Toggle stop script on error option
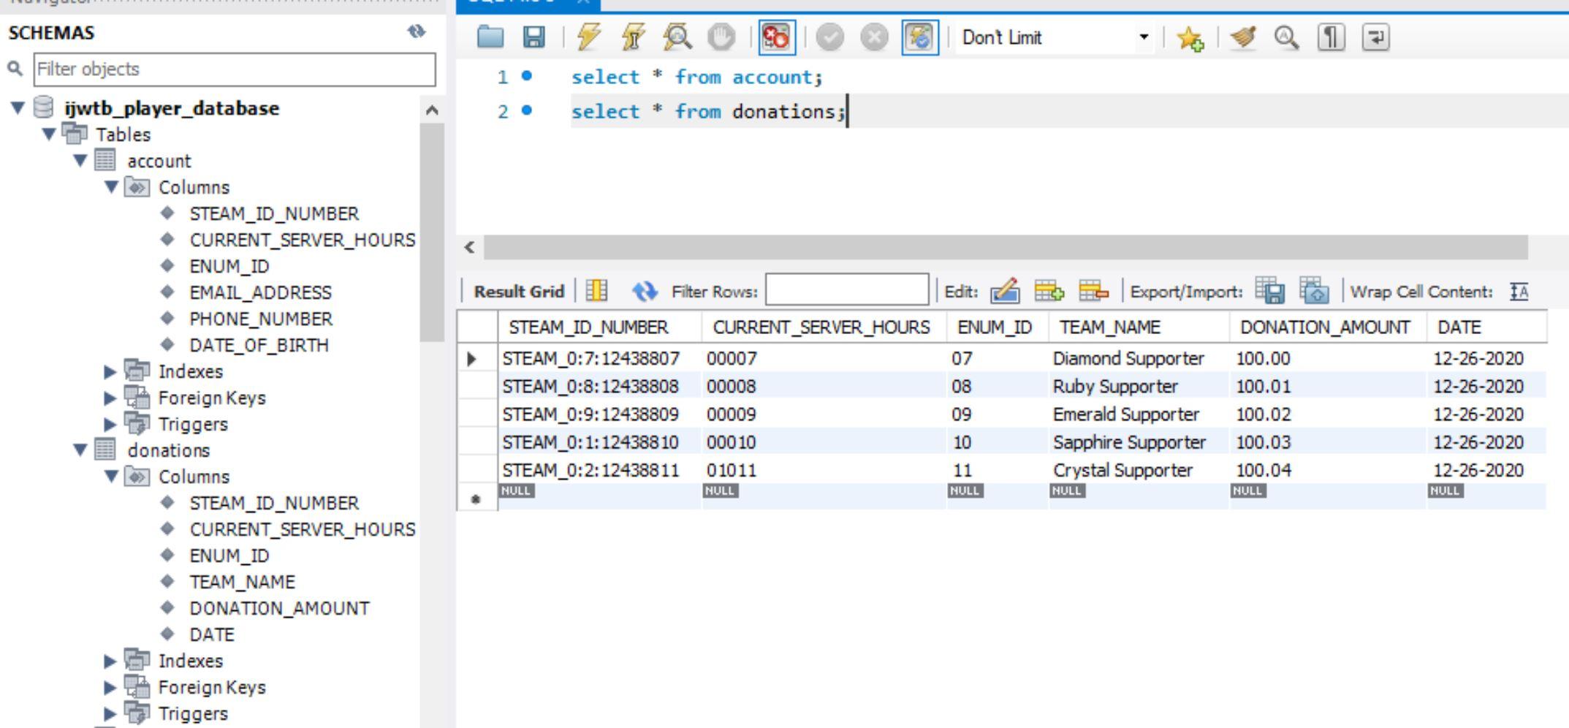Screen dimensions: 1569x728 point(775,37)
